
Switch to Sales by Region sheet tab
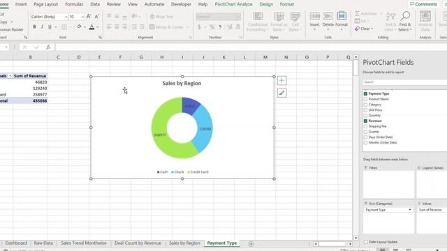click(x=184, y=243)
